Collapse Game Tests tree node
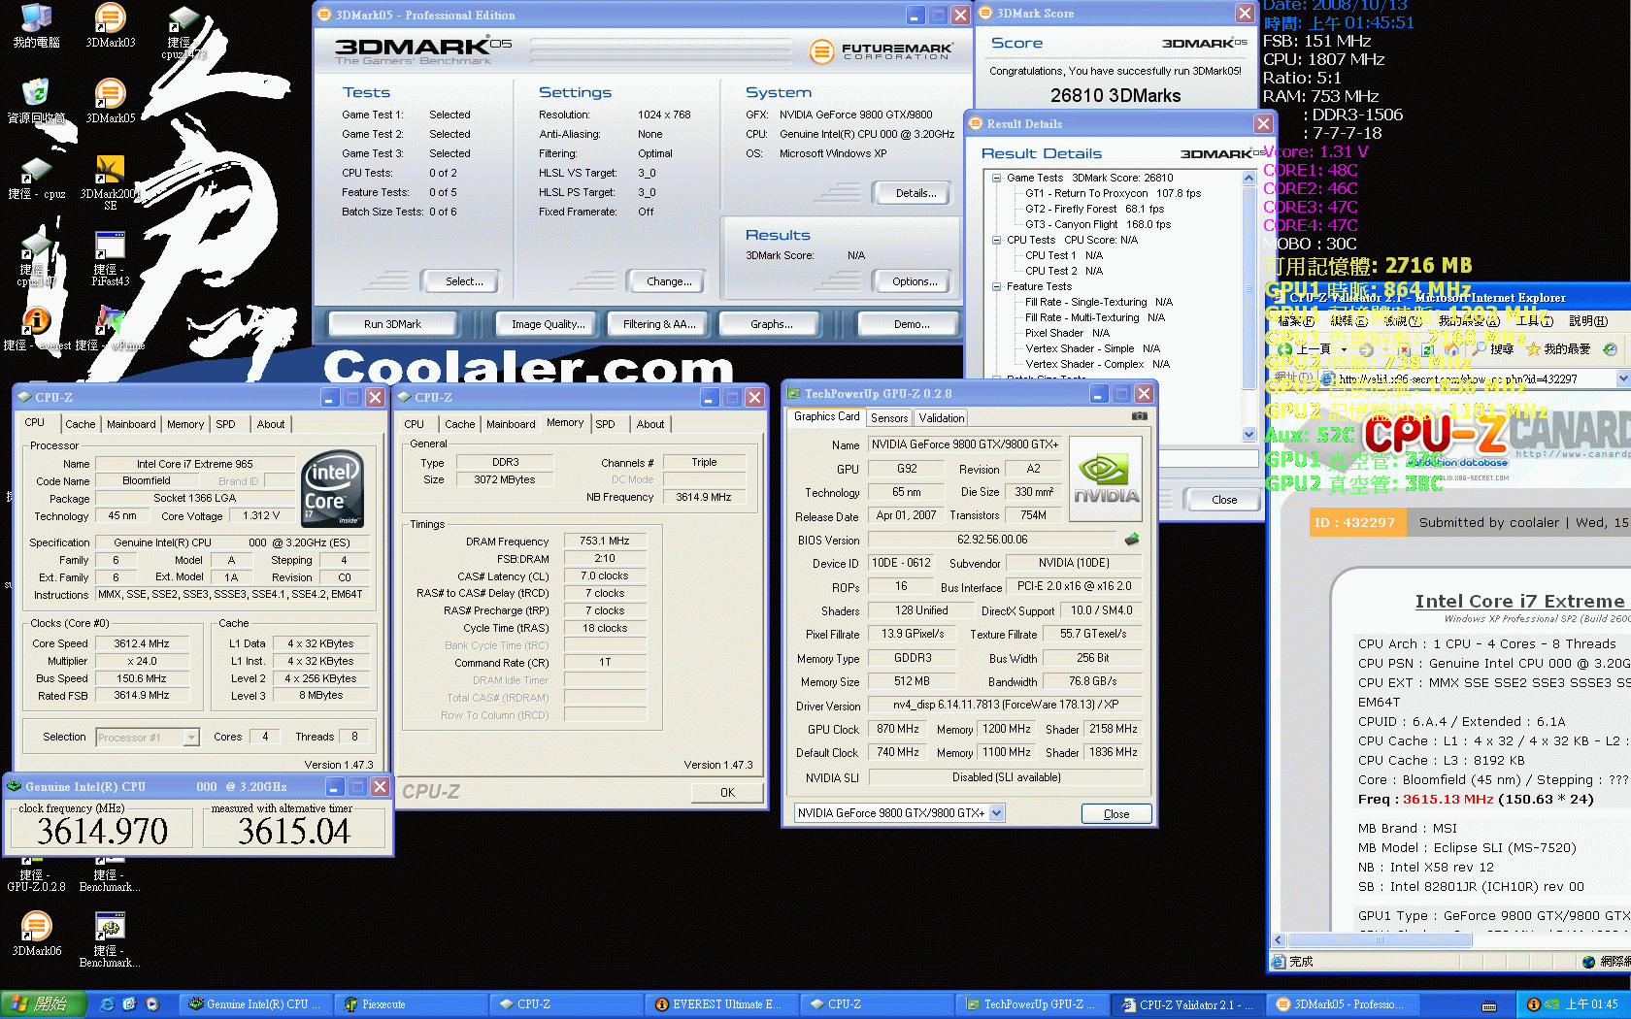This screenshot has height=1019, width=1631. 996,178
